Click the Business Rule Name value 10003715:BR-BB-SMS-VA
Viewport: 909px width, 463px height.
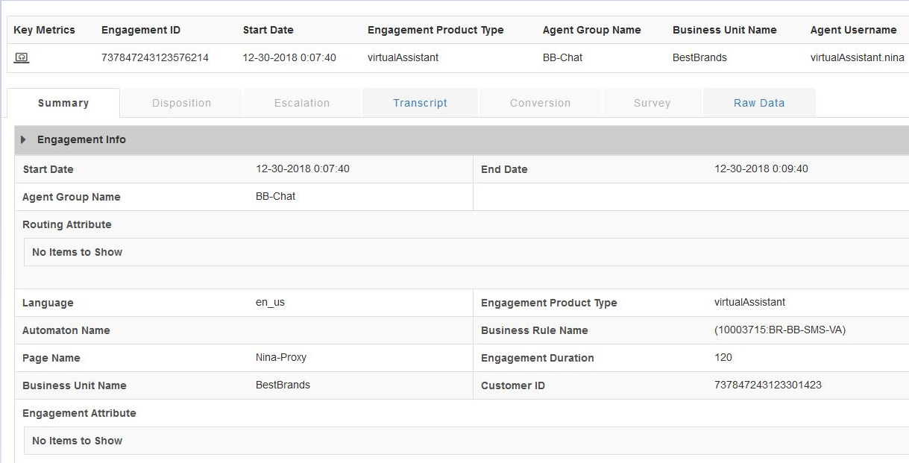[x=779, y=330]
